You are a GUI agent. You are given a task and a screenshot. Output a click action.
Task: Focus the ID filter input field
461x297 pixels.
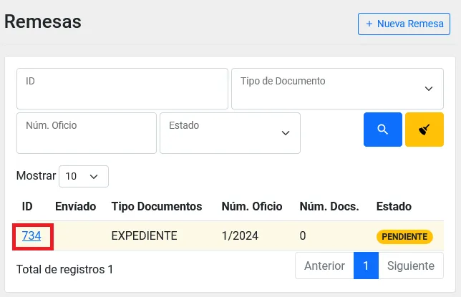[x=122, y=89]
